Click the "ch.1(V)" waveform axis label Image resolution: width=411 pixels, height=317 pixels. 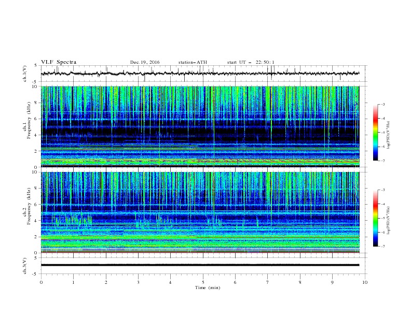click(x=25, y=74)
